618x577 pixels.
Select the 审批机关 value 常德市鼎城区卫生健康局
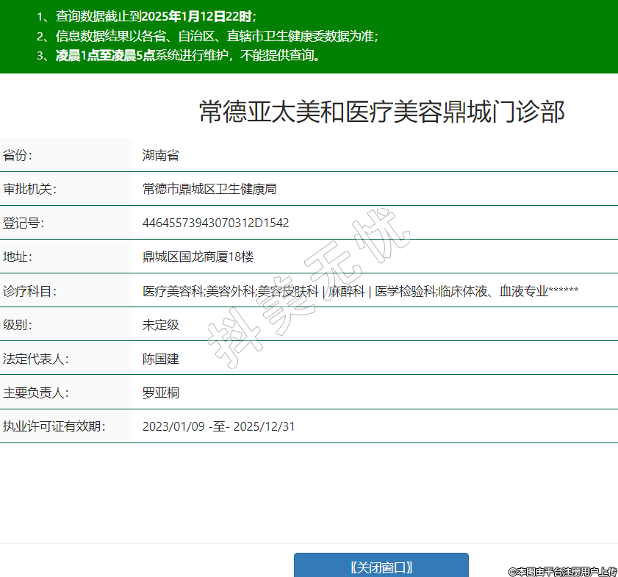click(x=209, y=189)
